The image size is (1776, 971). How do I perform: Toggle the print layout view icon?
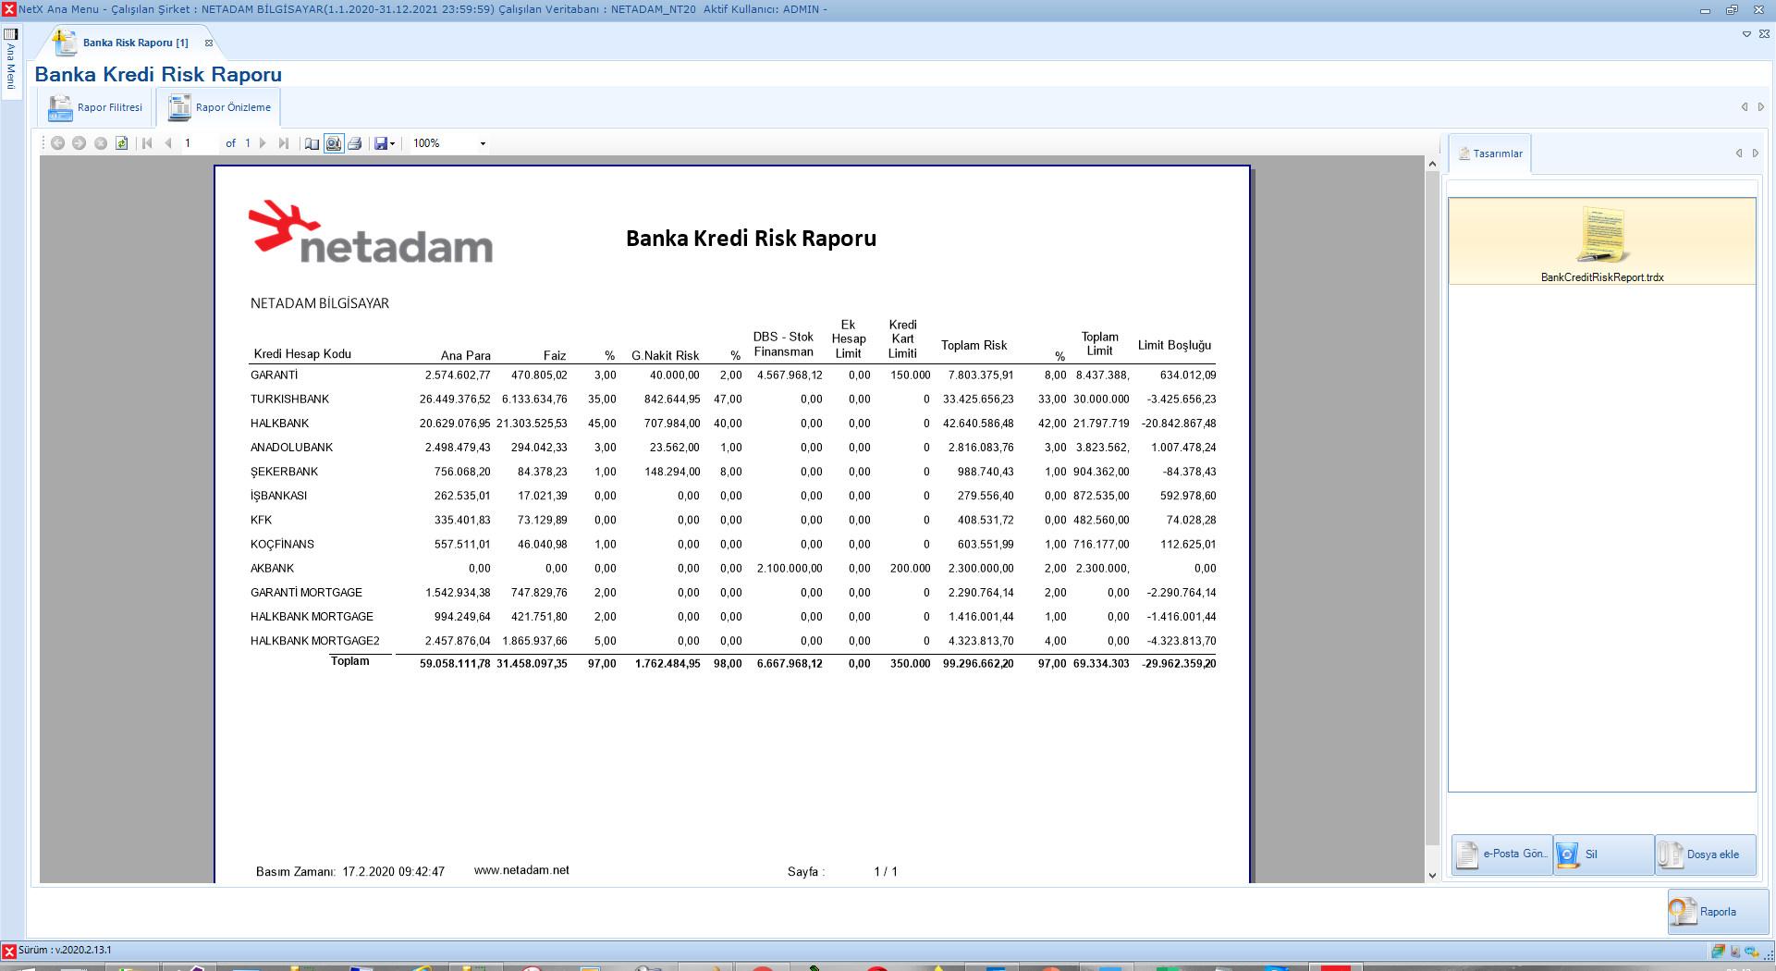[x=334, y=143]
